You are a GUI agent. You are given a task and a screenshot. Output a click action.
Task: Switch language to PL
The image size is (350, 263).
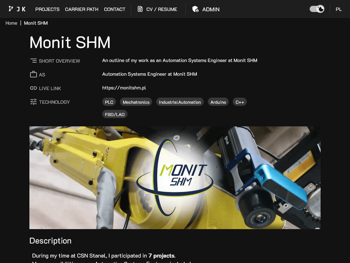tap(339, 9)
